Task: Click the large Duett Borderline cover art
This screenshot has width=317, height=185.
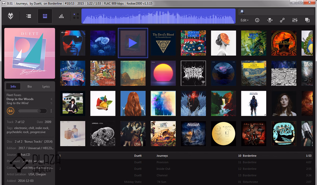Action: pyautogui.click(x=30, y=53)
